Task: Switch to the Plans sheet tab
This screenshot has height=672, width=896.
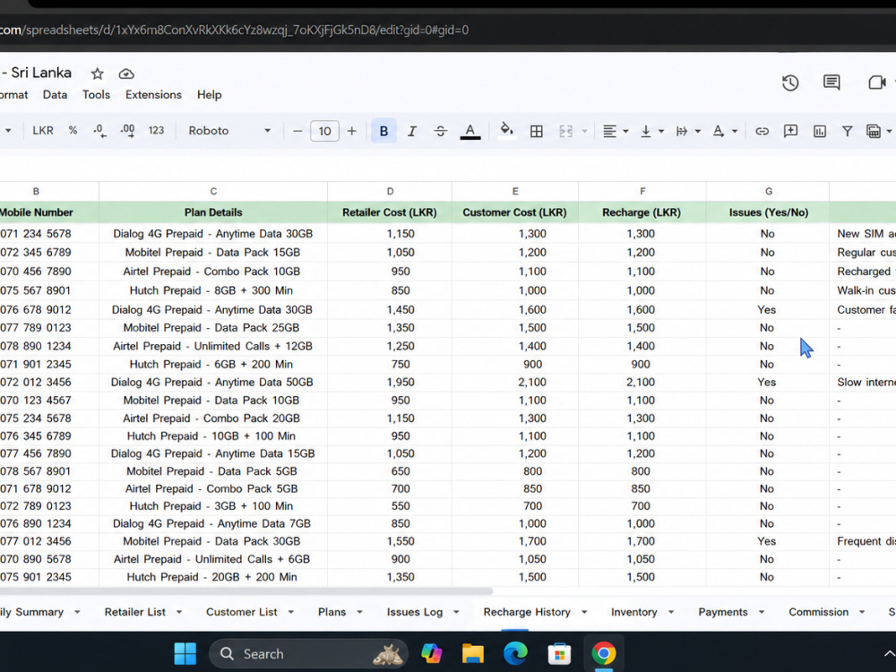Action: pos(332,612)
